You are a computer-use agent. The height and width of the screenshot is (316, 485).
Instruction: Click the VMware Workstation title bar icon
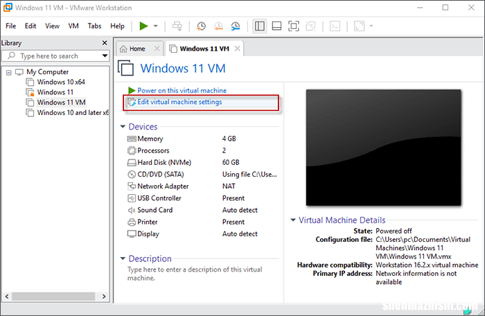[x=8, y=8]
